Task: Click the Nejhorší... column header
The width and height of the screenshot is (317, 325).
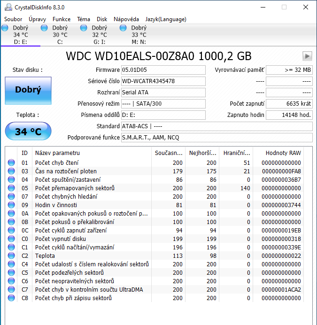Action: point(202,153)
